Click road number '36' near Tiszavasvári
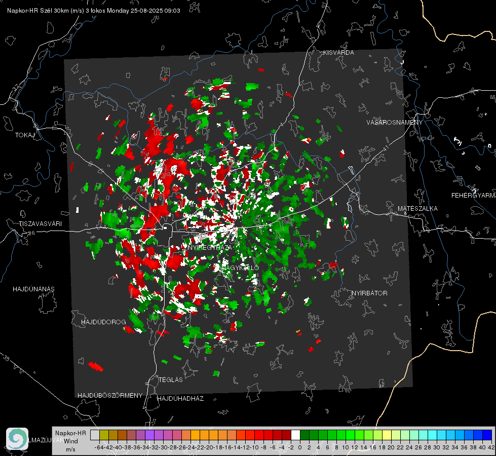This screenshot has width=496, height=456. click(31, 233)
